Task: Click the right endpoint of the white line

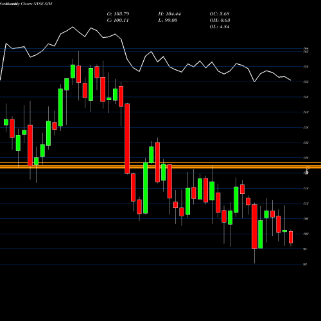Action: (291, 80)
